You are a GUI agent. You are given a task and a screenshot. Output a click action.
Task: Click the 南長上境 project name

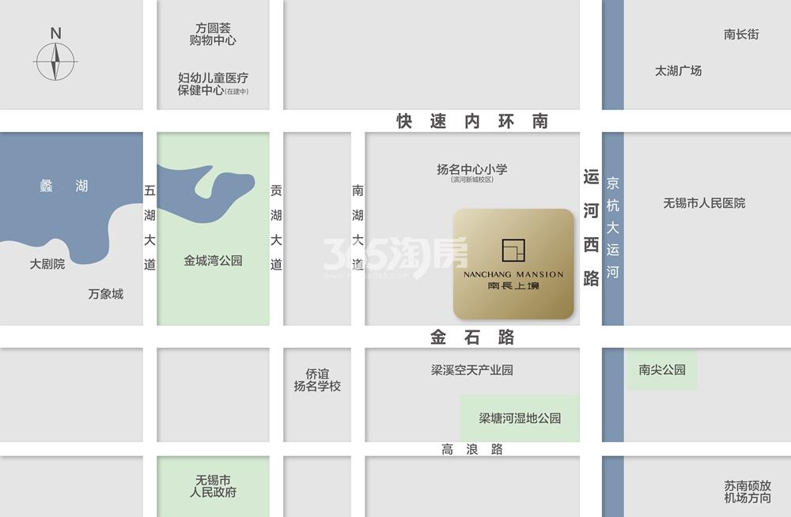[x=513, y=286]
